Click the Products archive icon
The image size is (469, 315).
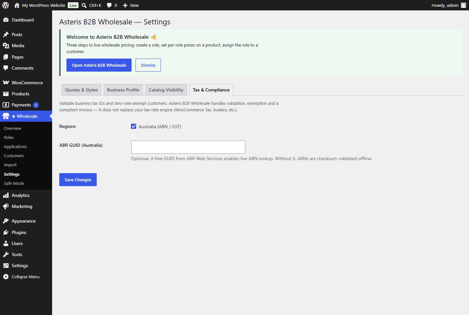click(x=6, y=94)
